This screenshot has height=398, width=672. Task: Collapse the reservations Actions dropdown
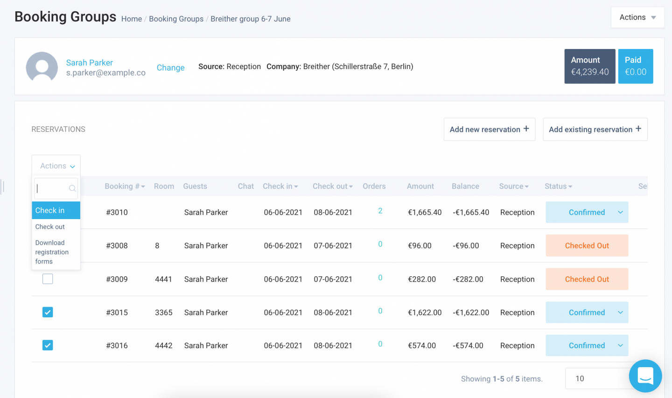56,166
